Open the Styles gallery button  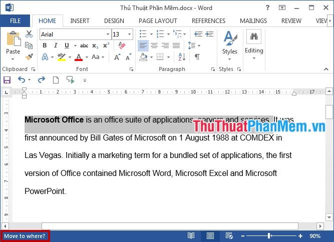click(230, 45)
